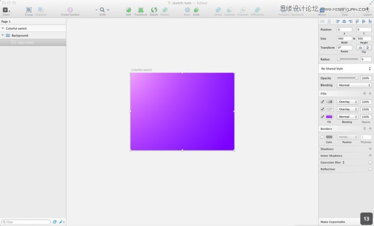374x226 pixels.
Task: Adjust the Radius slider
Action: pyautogui.click(x=348, y=59)
